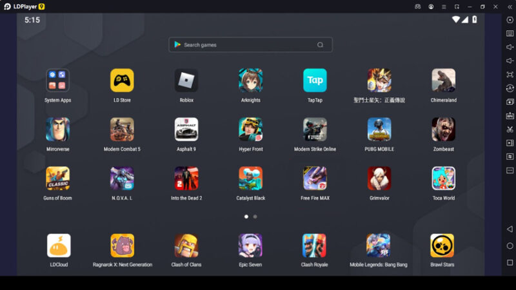Open keyboard mapping tool in sidebar

510,34
